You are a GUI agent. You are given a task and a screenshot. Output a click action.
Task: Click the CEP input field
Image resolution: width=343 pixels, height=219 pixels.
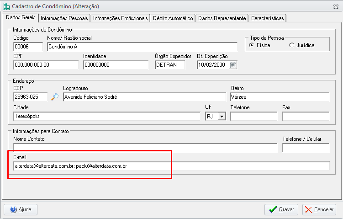[x=30, y=97]
